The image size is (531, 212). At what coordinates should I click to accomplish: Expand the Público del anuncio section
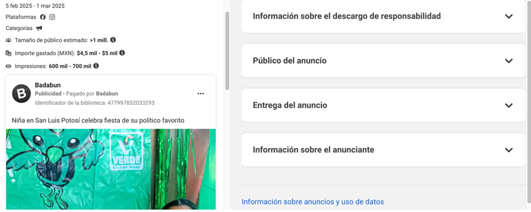click(383, 61)
